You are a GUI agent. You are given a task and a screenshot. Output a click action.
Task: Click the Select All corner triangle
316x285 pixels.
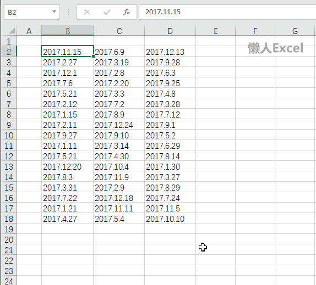(12, 31)
